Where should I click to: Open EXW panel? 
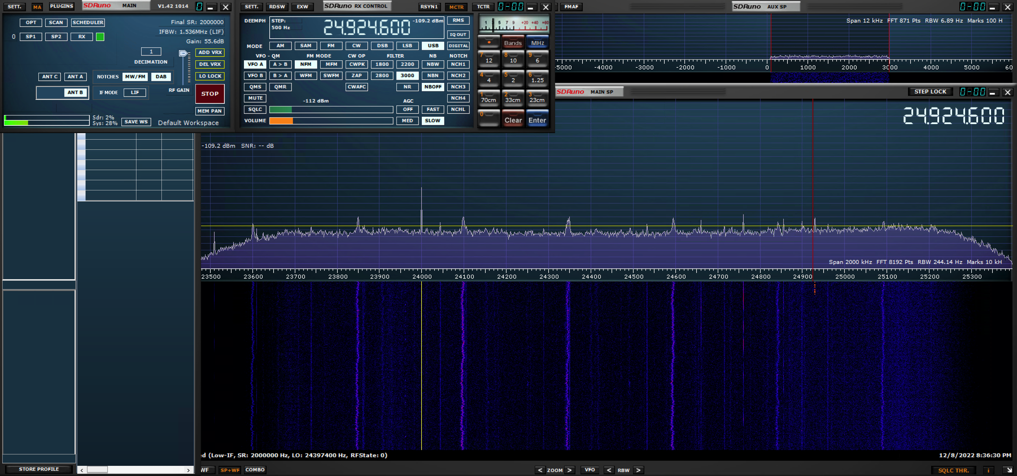[302, 7]
